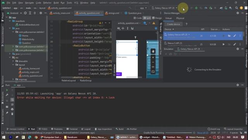Click Select Opened File target icon
The image size is (248, 140).
pyautogui.click(x=25, y=13)
